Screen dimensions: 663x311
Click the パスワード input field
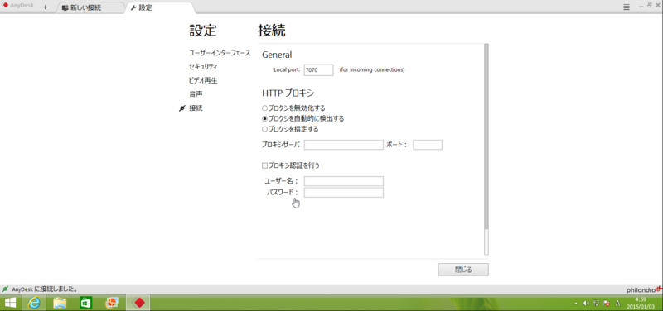[x=343, y=193]
